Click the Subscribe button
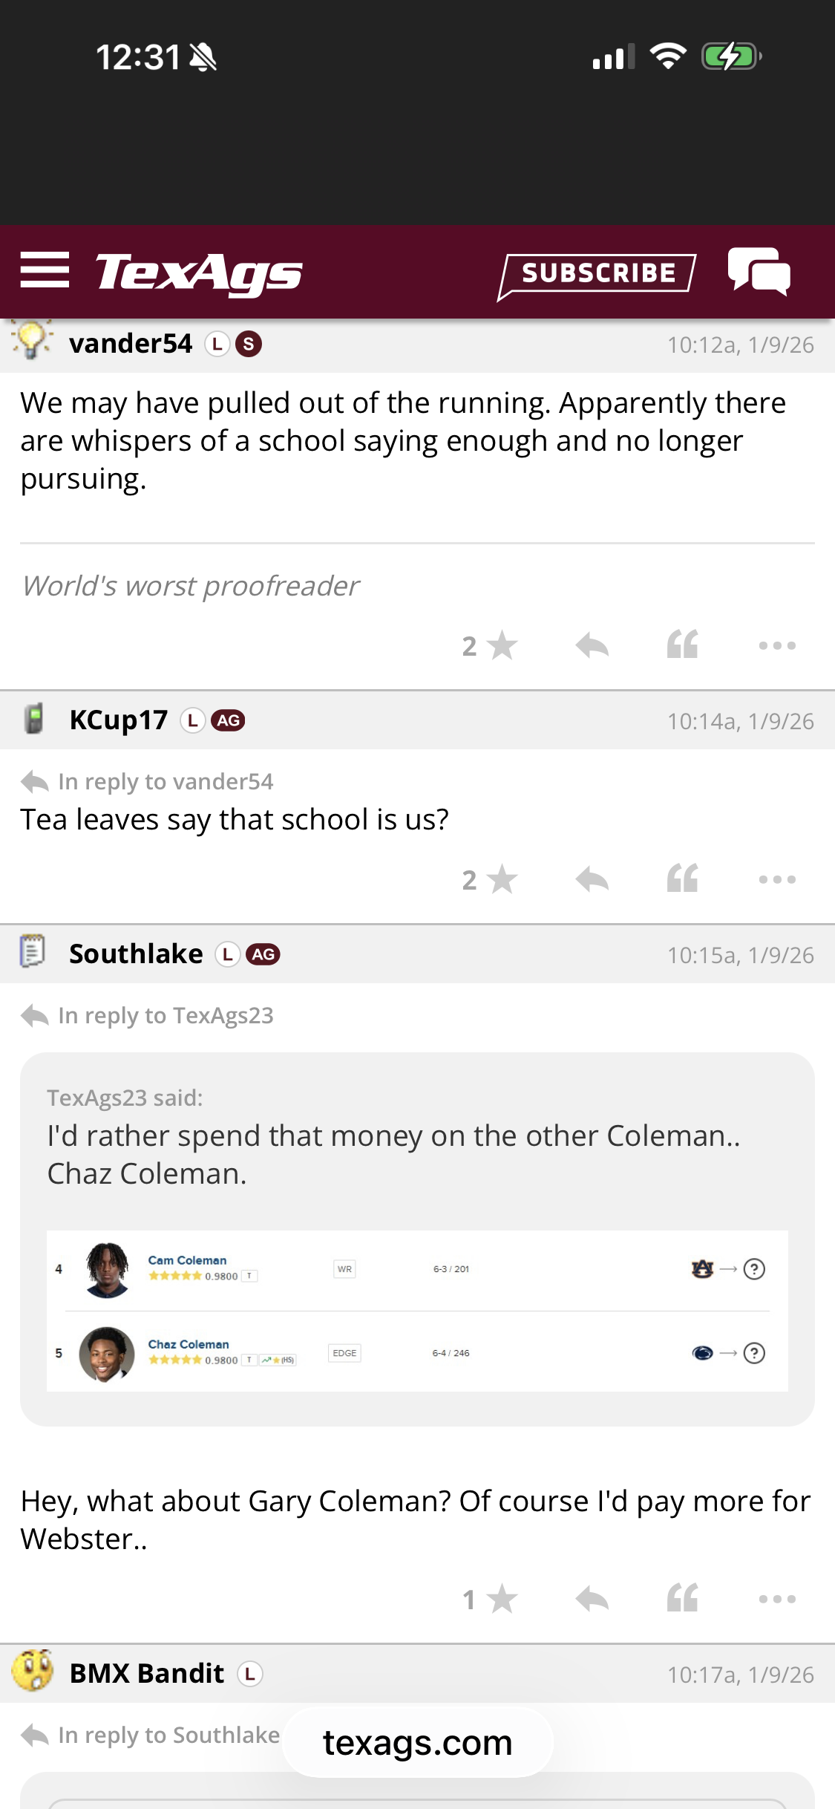The height and width of the screenshot is (1809, 835). 597,273
